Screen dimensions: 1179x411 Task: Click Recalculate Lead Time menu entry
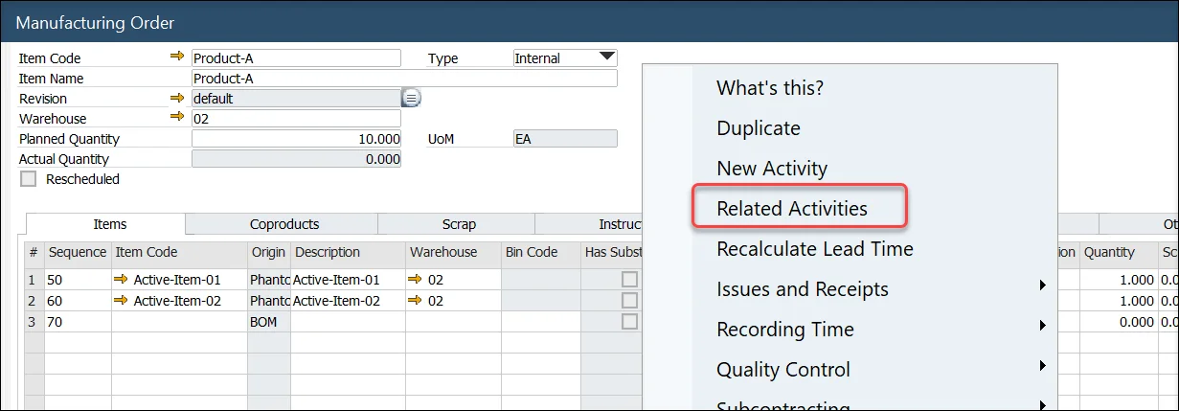[814, 249]
